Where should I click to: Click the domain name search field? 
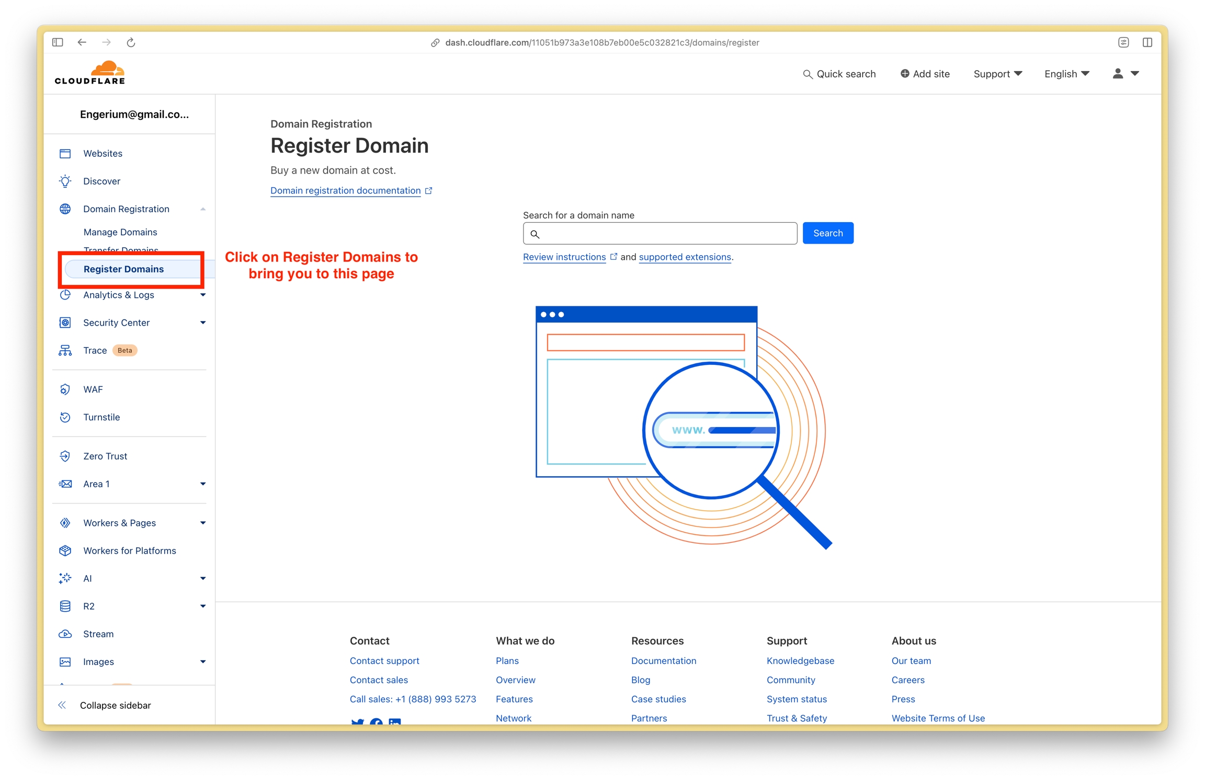click(664, 233)
